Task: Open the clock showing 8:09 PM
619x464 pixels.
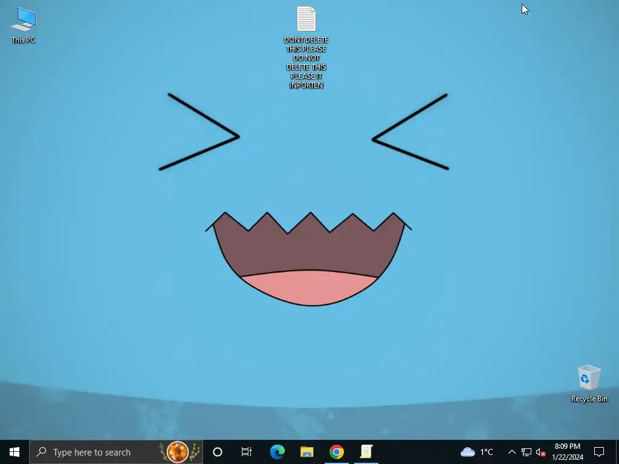Action: (x=567, y=452)
